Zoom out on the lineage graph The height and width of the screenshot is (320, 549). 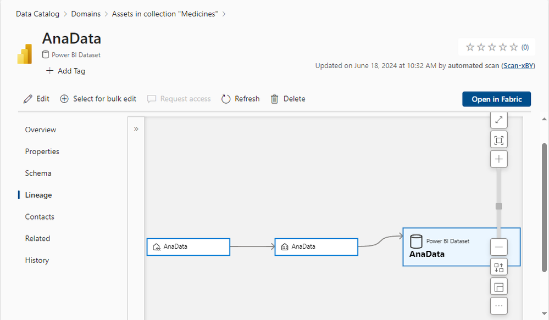point(499,247)
